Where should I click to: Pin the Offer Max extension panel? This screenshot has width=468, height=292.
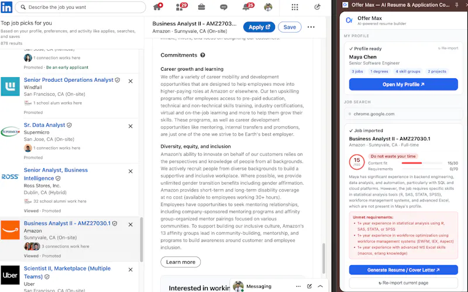pyautogui.click(x=456, y=5)
